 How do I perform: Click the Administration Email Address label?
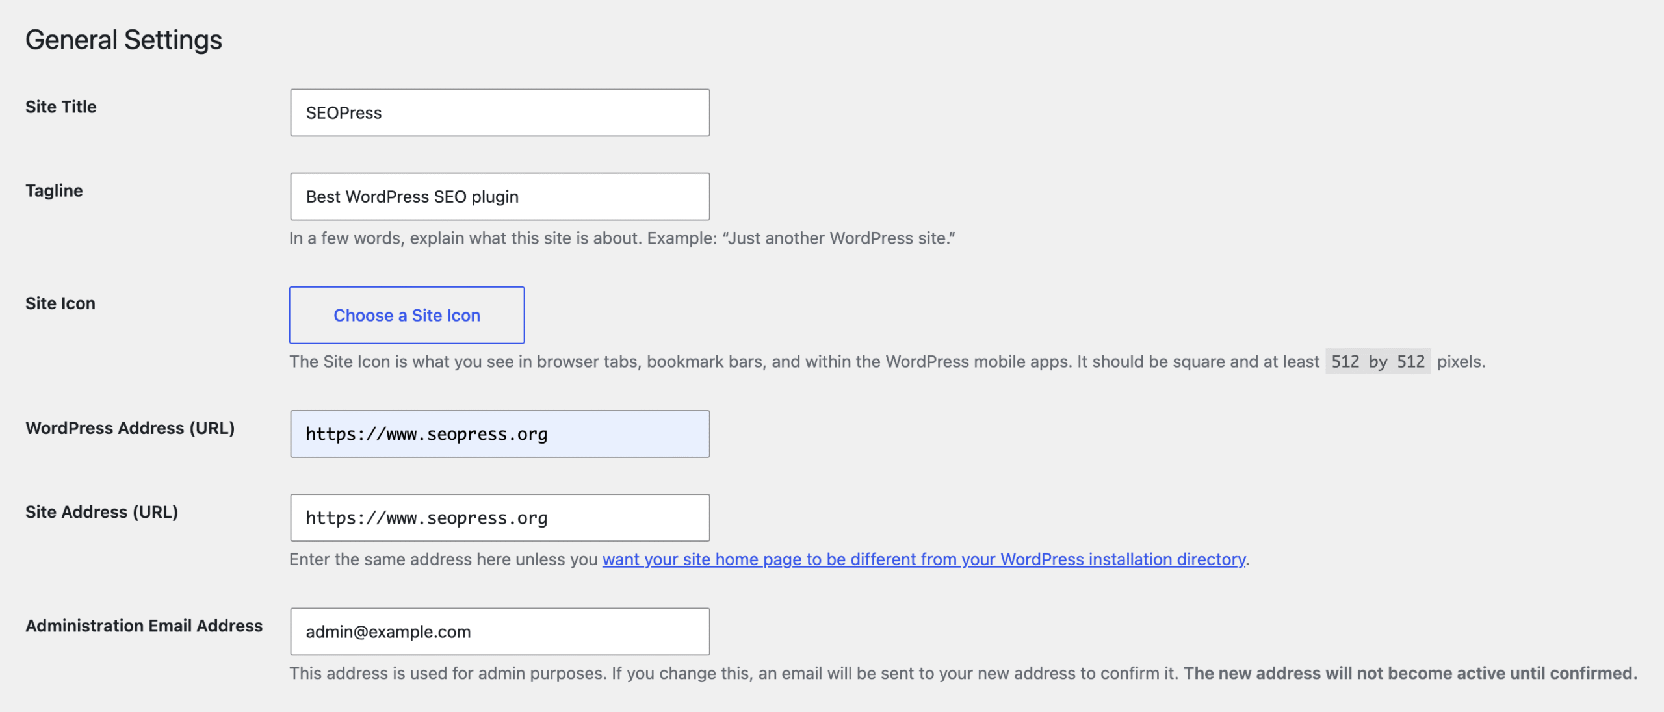click(144, 626)
